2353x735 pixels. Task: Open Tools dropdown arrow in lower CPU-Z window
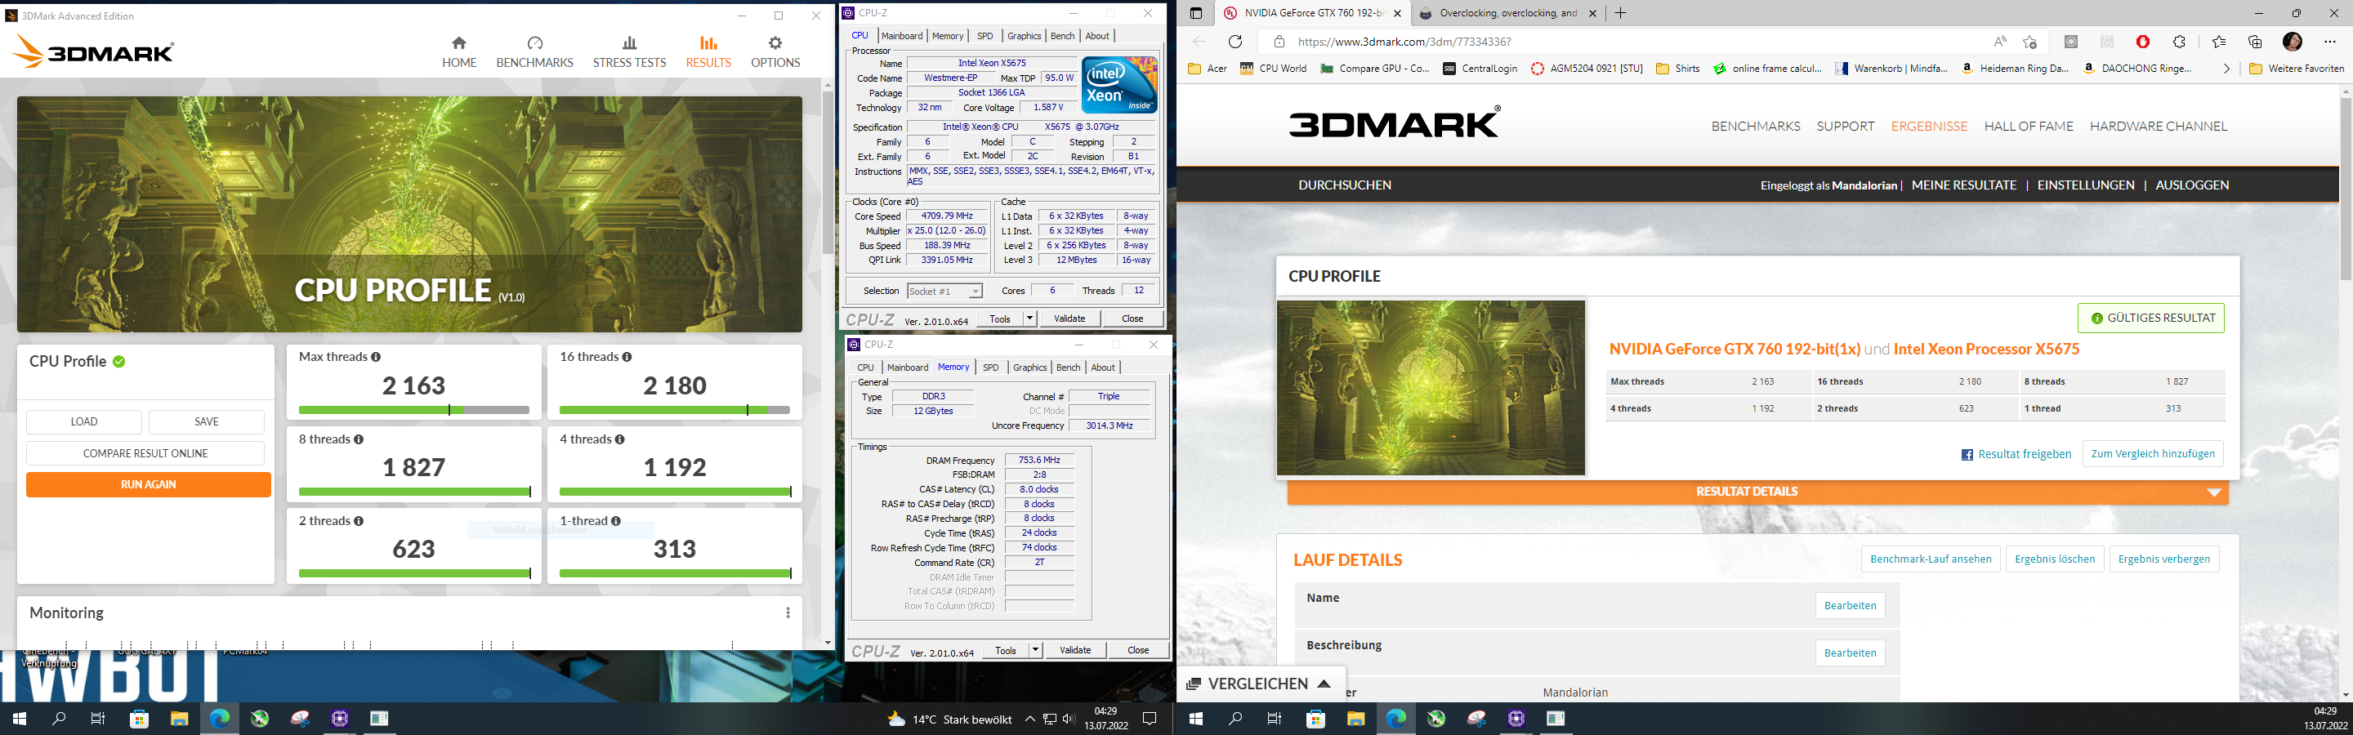tap(1035, 650)
